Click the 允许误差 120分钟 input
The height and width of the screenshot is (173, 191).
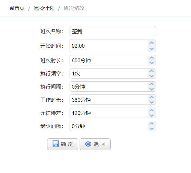(109, 113)
